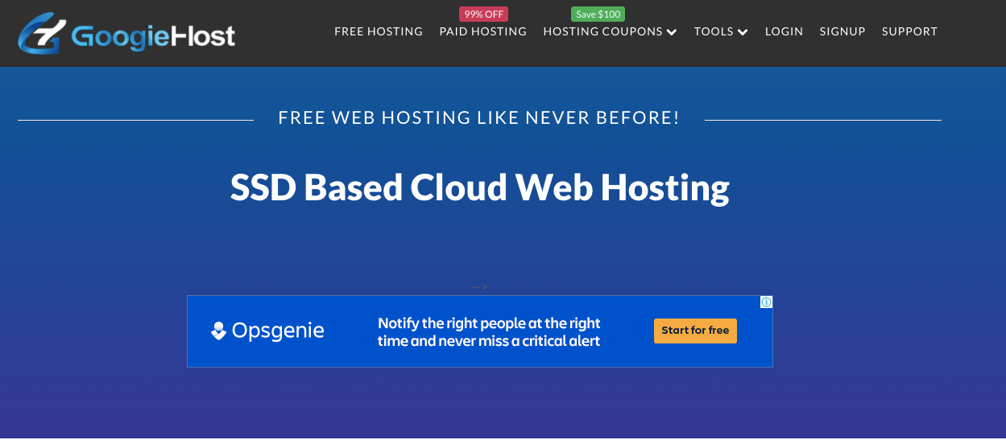Open the TOOLS menu label
Viewport: 1006px width, 440px height.
714,31
